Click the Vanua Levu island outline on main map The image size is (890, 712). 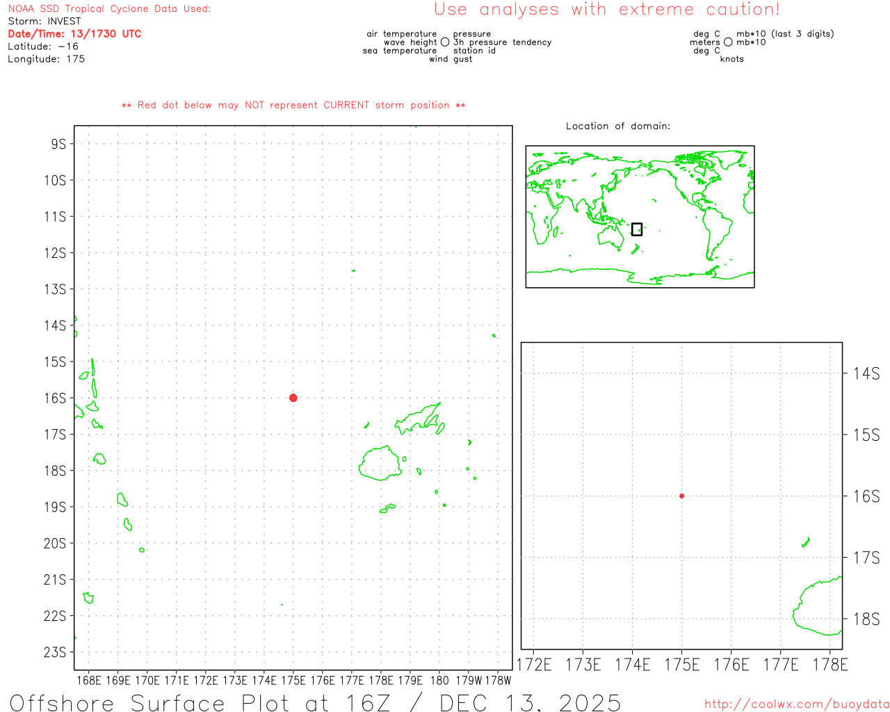[419, 418]
